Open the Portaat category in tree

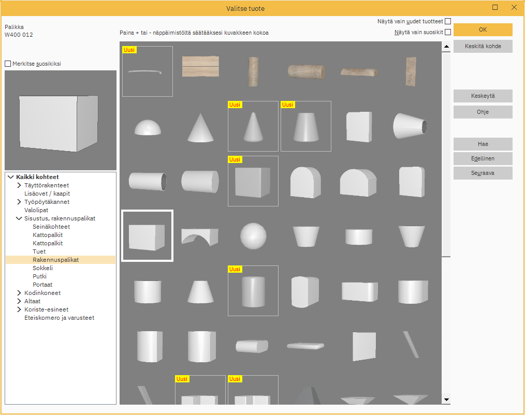[x=42, y=285]
